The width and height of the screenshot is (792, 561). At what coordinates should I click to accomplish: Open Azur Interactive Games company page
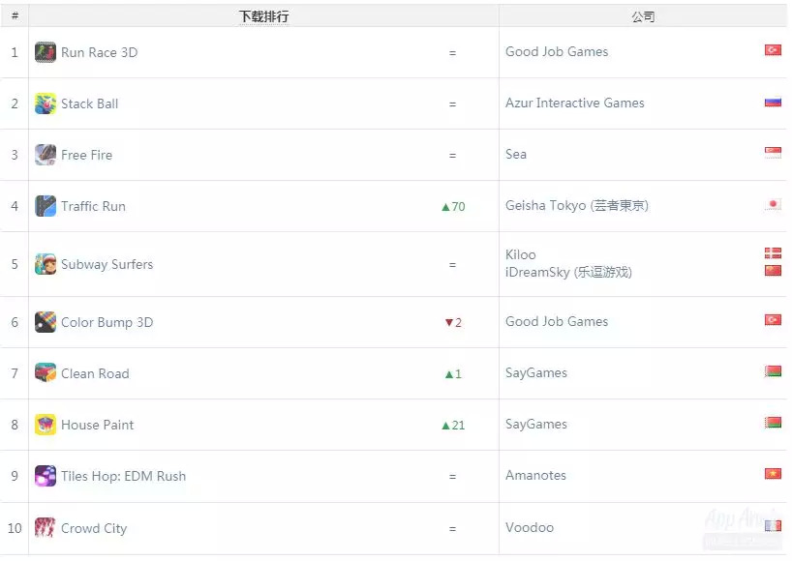point(574,103)
